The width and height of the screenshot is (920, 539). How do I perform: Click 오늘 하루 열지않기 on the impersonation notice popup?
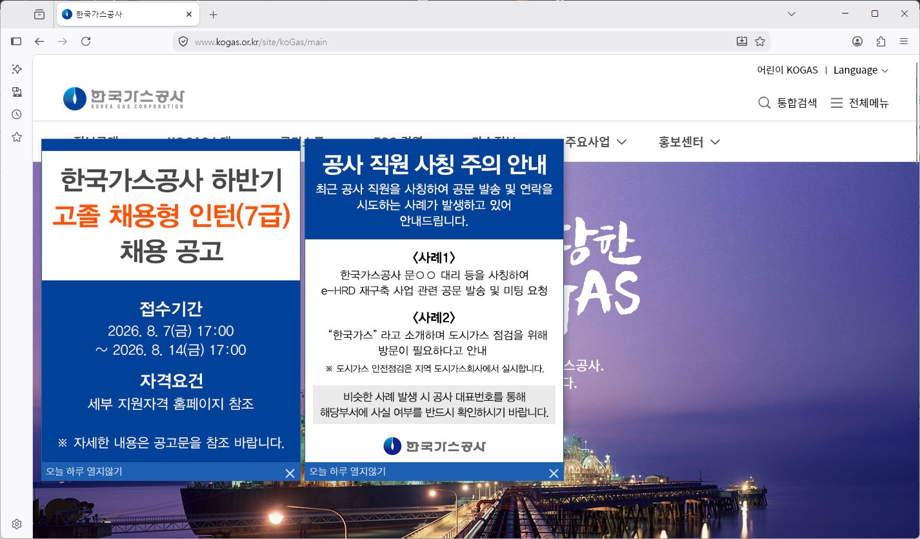[348, 472]
